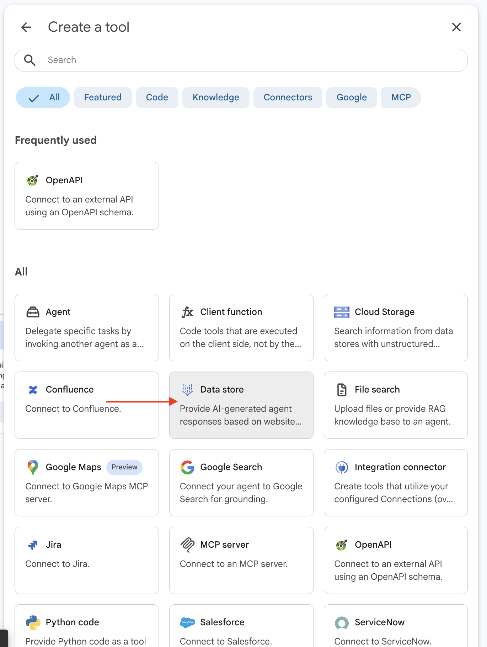Click the ServiceNow card title

click(x=380, y=622)
